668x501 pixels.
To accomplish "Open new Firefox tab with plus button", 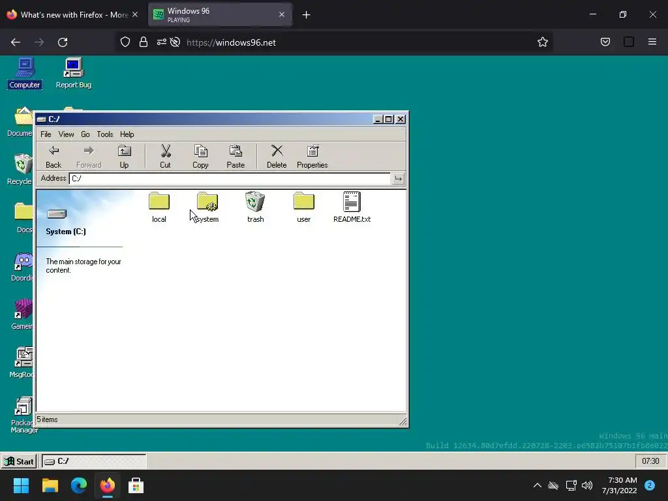I will tap(307, 15).
